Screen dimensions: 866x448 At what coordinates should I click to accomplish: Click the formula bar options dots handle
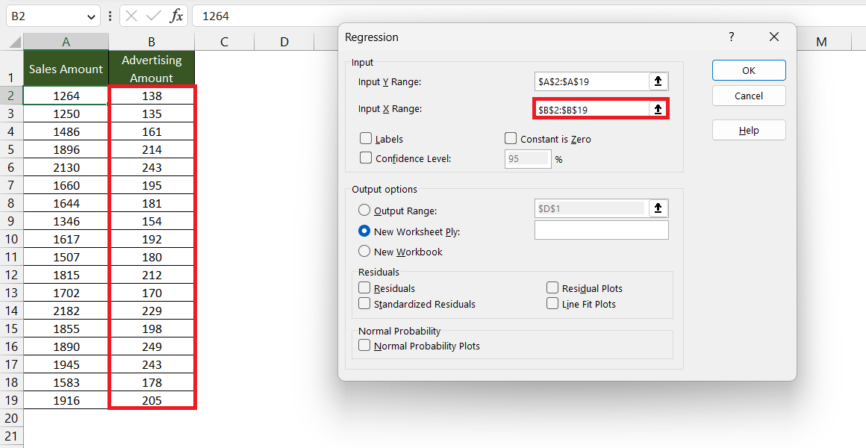coord(110,16)
